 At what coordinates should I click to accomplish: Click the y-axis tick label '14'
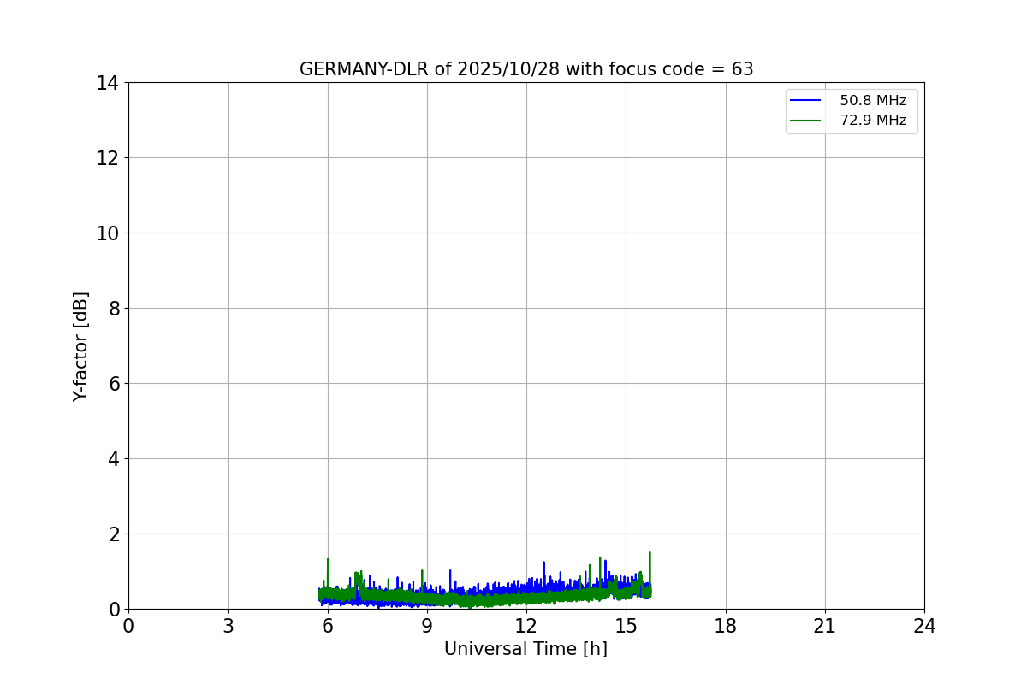(108, 83)
